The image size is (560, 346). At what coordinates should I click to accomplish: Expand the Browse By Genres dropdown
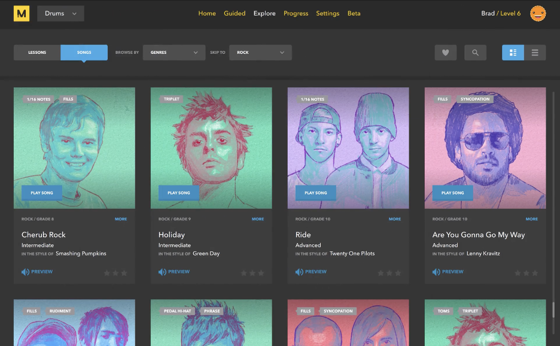(174, 53)
